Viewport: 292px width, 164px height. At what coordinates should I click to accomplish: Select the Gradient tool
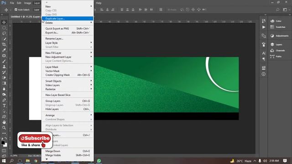point(4,83)
